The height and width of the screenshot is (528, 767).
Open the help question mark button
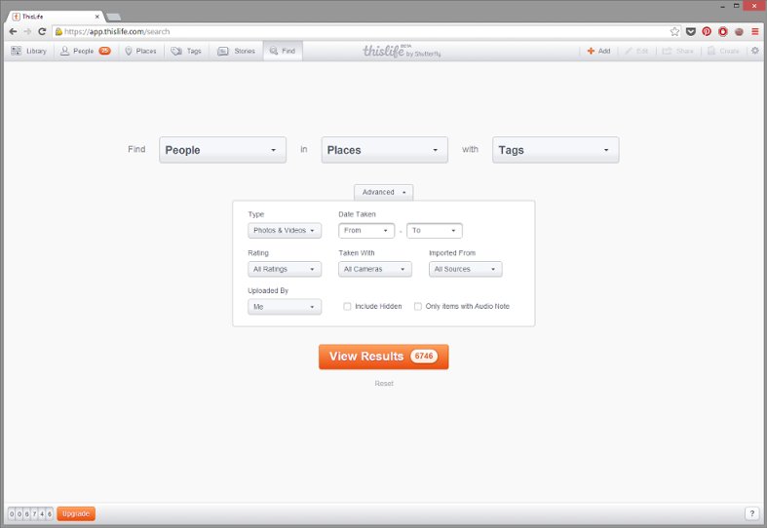click(x=751, y=513)
